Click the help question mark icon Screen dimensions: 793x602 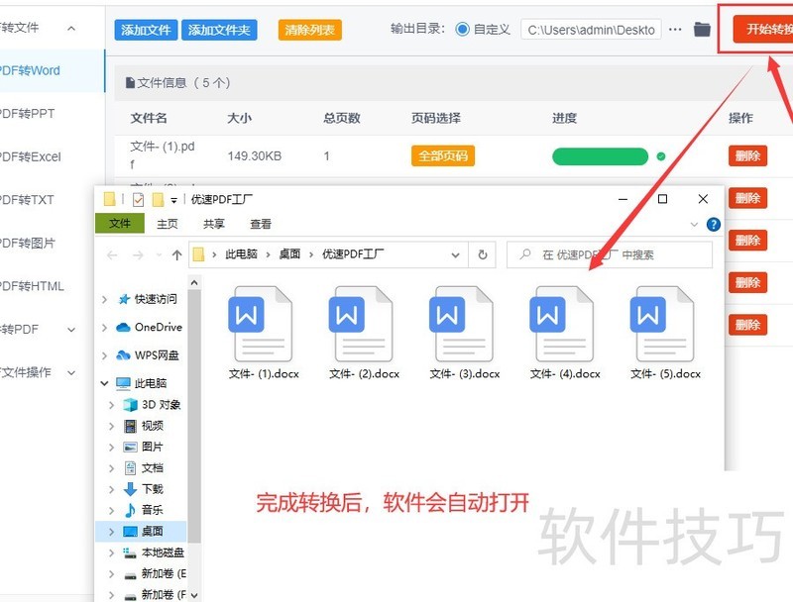pyautogui.click(x=713, y=225)
